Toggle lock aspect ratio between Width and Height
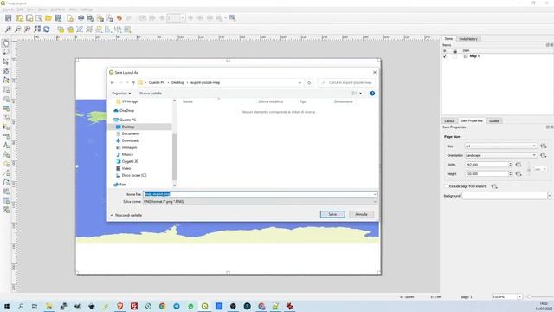The image size is (554, 312). [x=529, y=169]
